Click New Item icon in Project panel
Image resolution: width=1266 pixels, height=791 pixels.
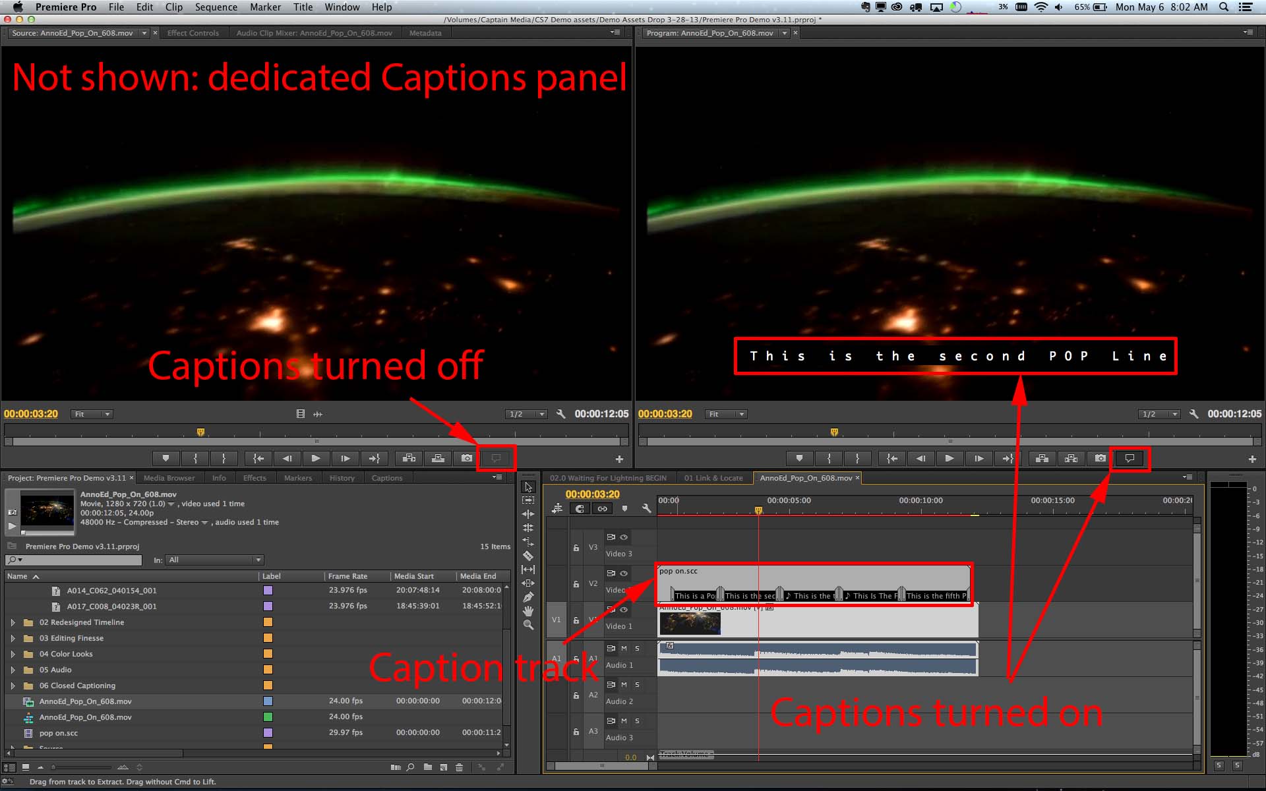(x=444, y=767)
